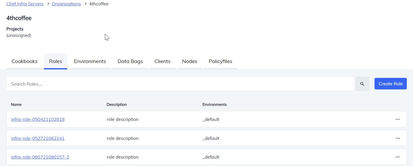Open the Chef Infra Servers breadcrumb link
This screenshot has height=166, width=413.
25,4
